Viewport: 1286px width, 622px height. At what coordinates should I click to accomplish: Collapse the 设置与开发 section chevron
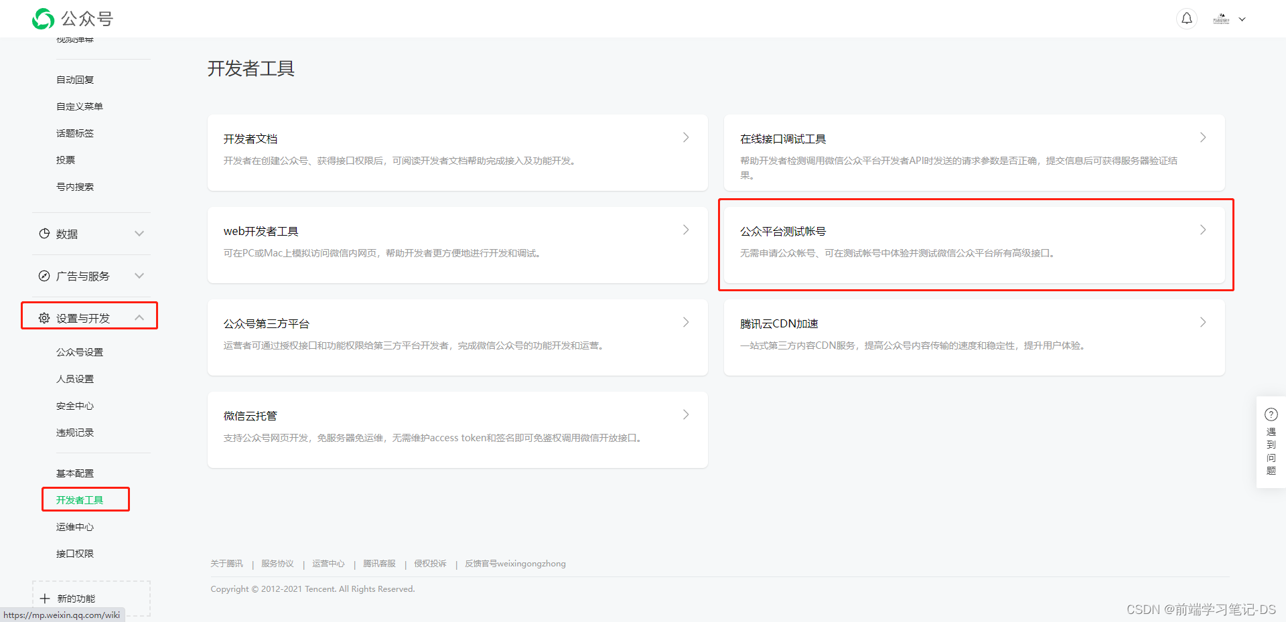(139, 317)
